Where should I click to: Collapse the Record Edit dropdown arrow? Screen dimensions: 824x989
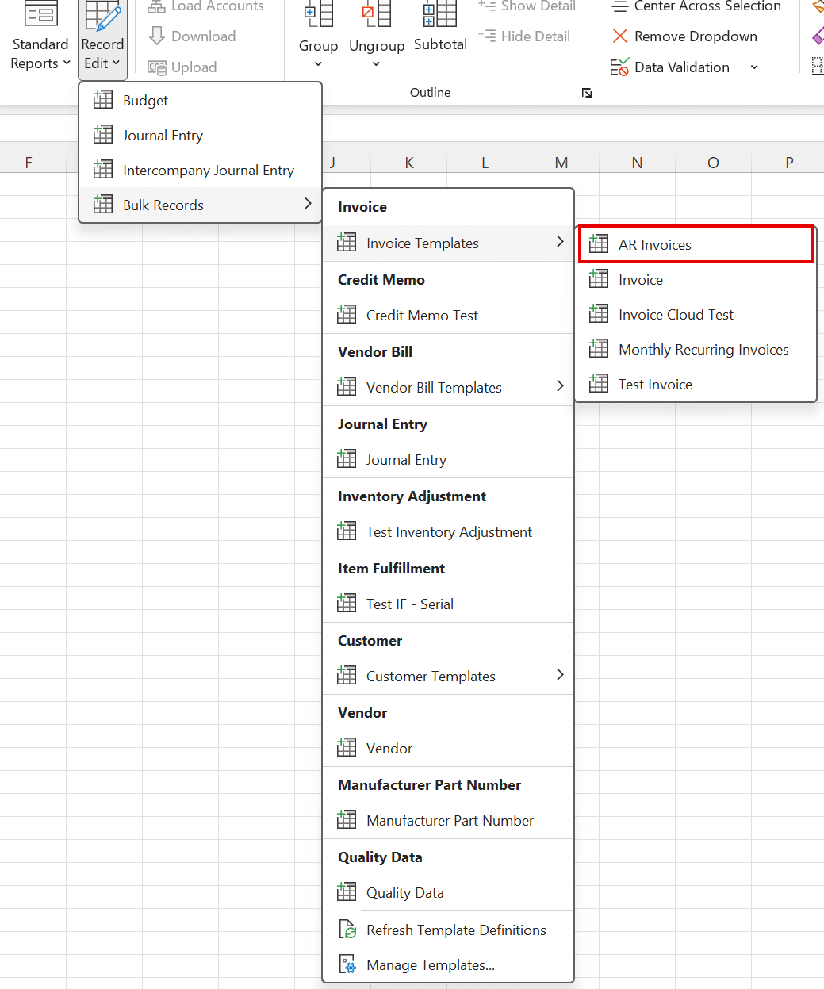click(116, 63)
